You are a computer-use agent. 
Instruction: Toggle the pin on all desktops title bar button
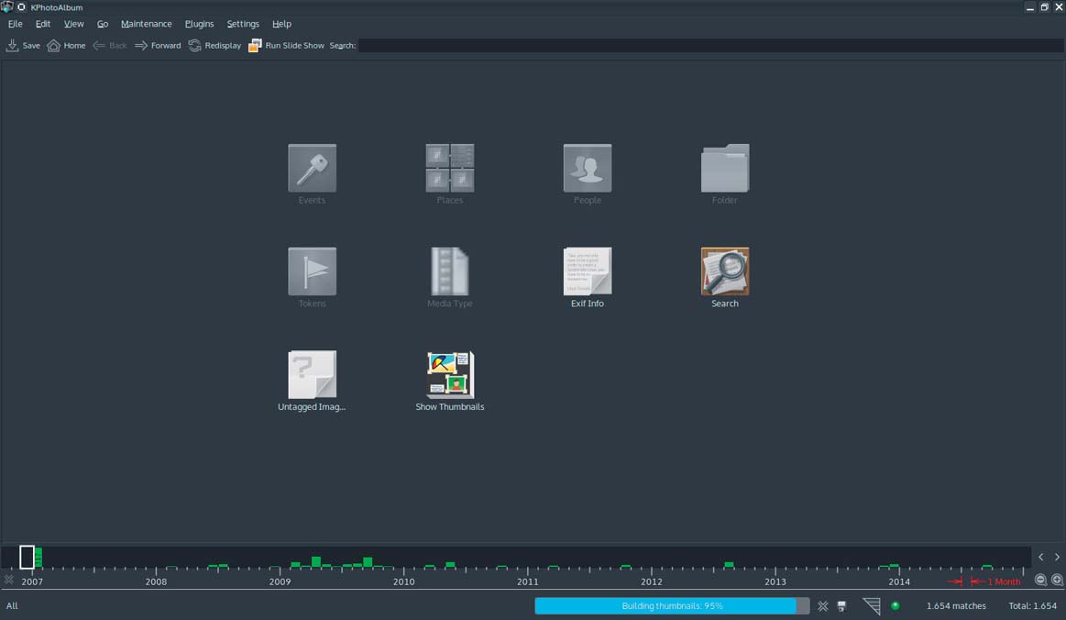tap(21, 6)
